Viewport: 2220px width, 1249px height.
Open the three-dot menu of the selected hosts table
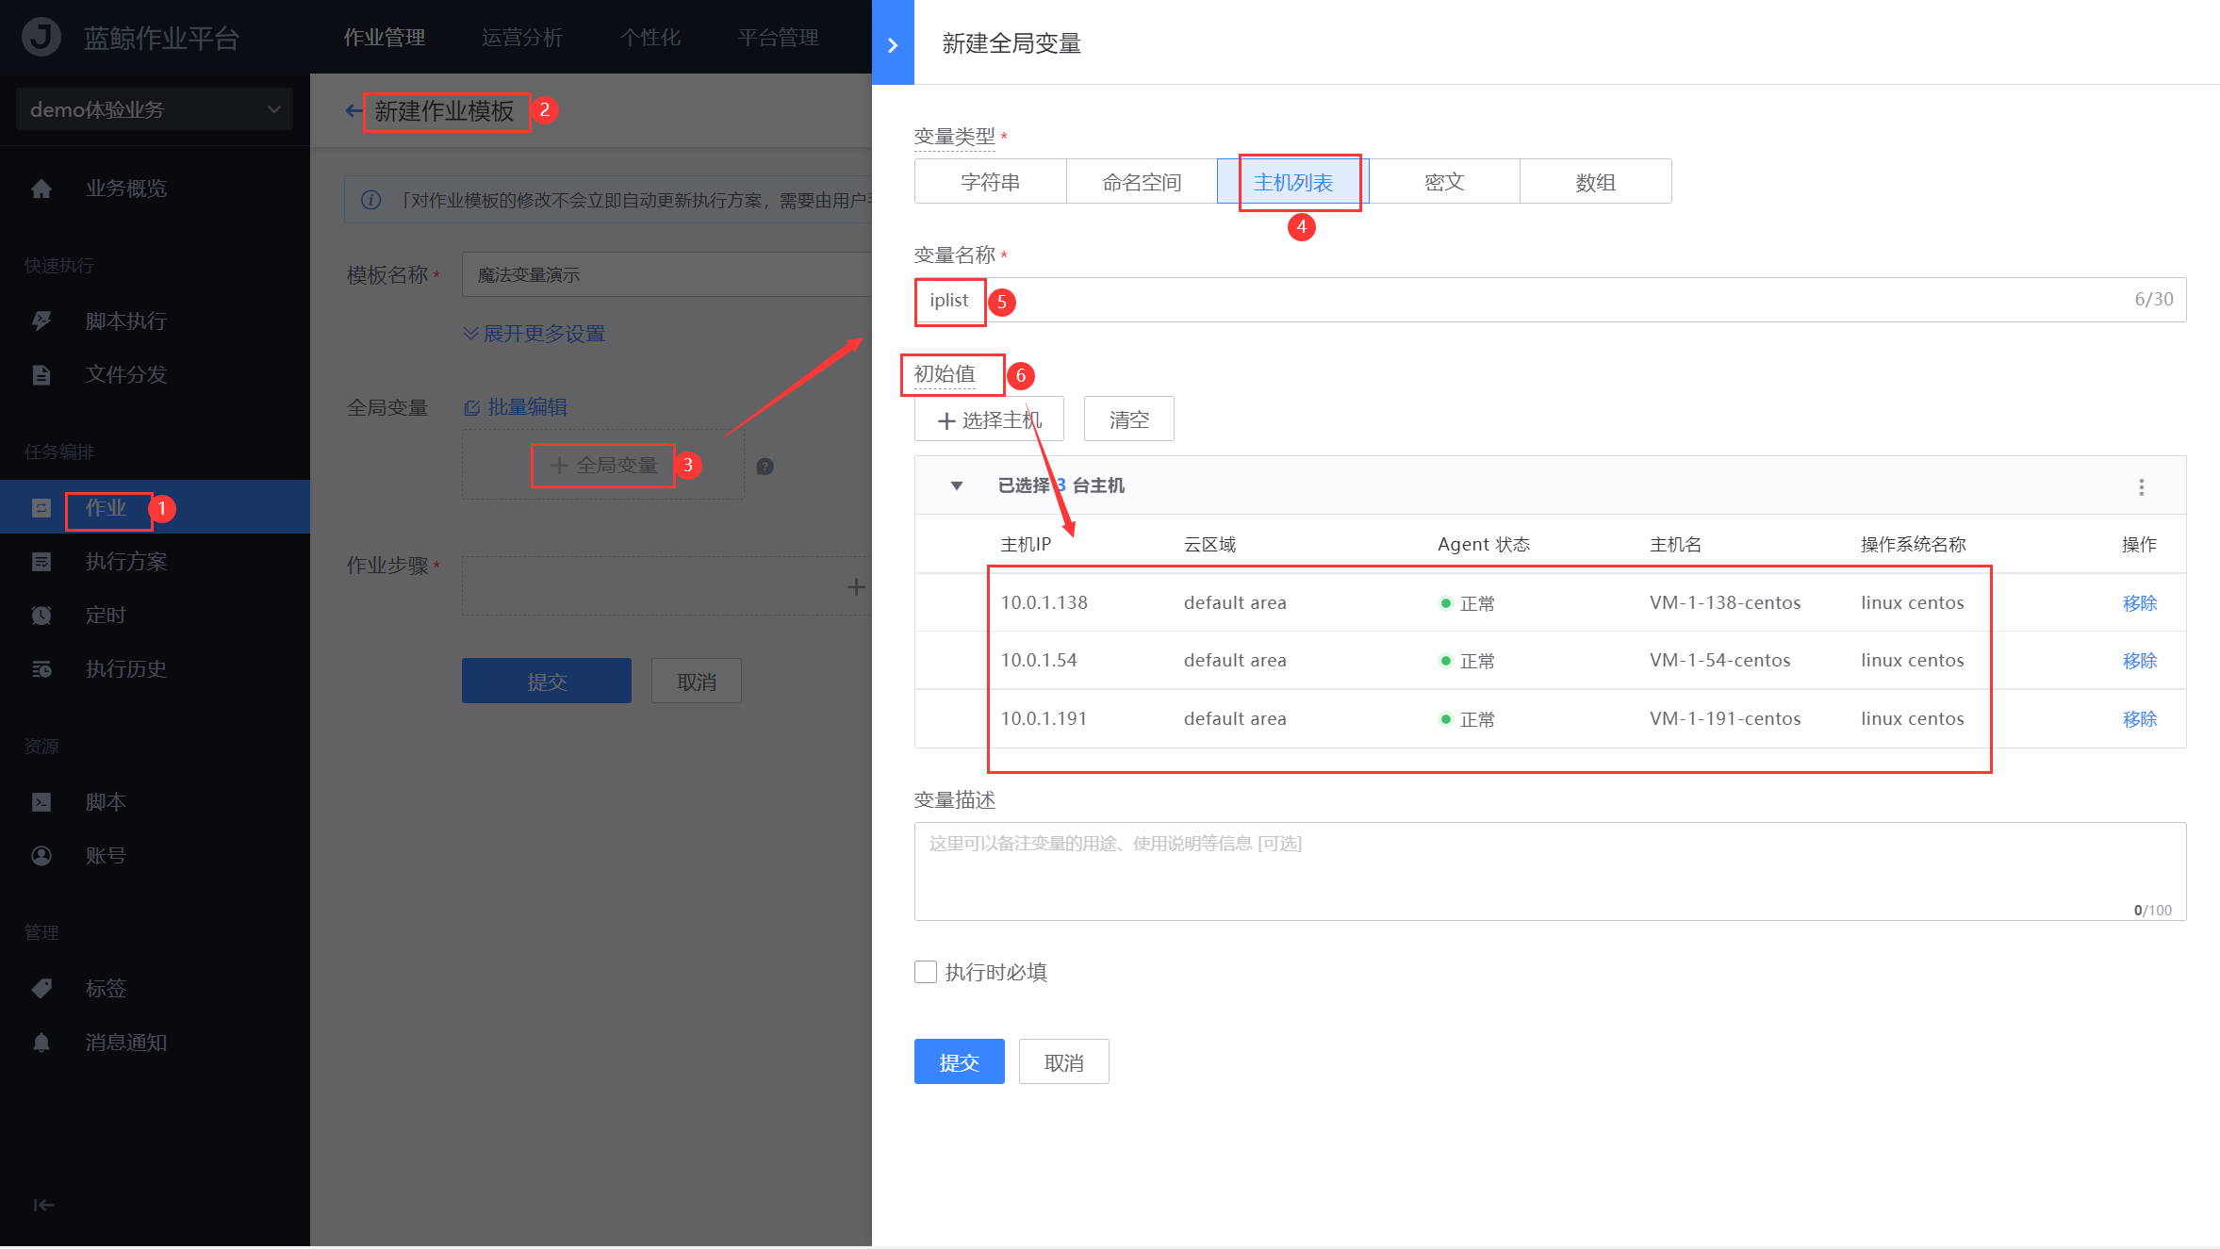tap(2142, 486)
